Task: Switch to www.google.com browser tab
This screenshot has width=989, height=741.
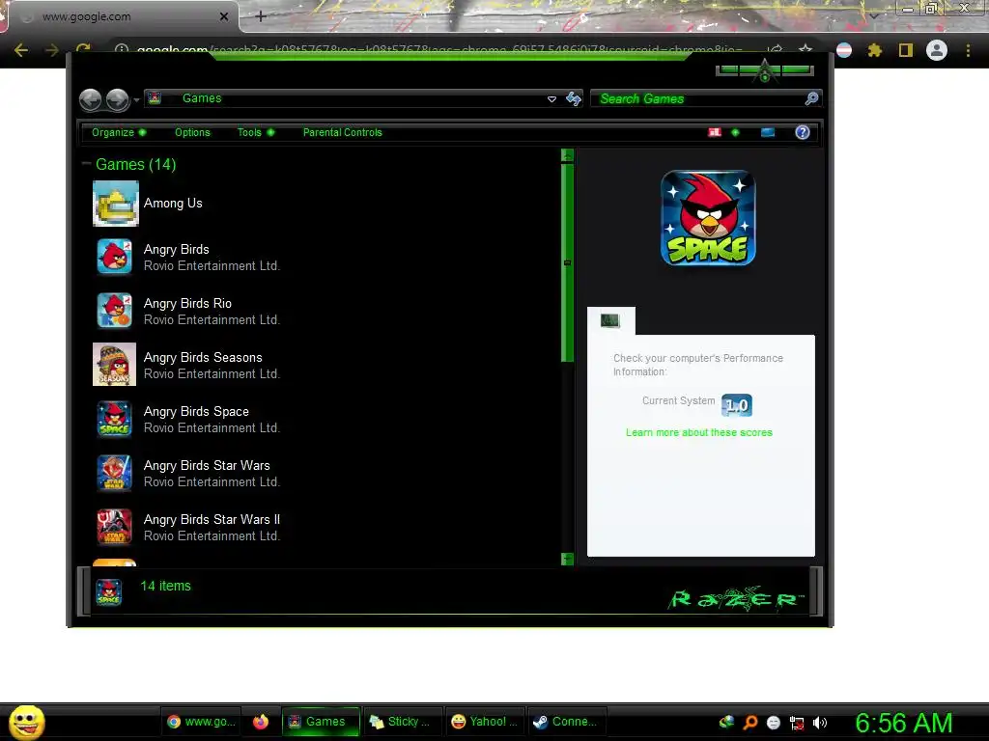Action: pyautogui.click(x=120, y=16)
